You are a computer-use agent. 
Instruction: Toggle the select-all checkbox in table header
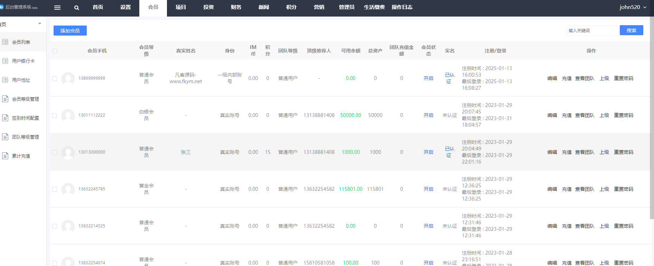pos(55,51)
